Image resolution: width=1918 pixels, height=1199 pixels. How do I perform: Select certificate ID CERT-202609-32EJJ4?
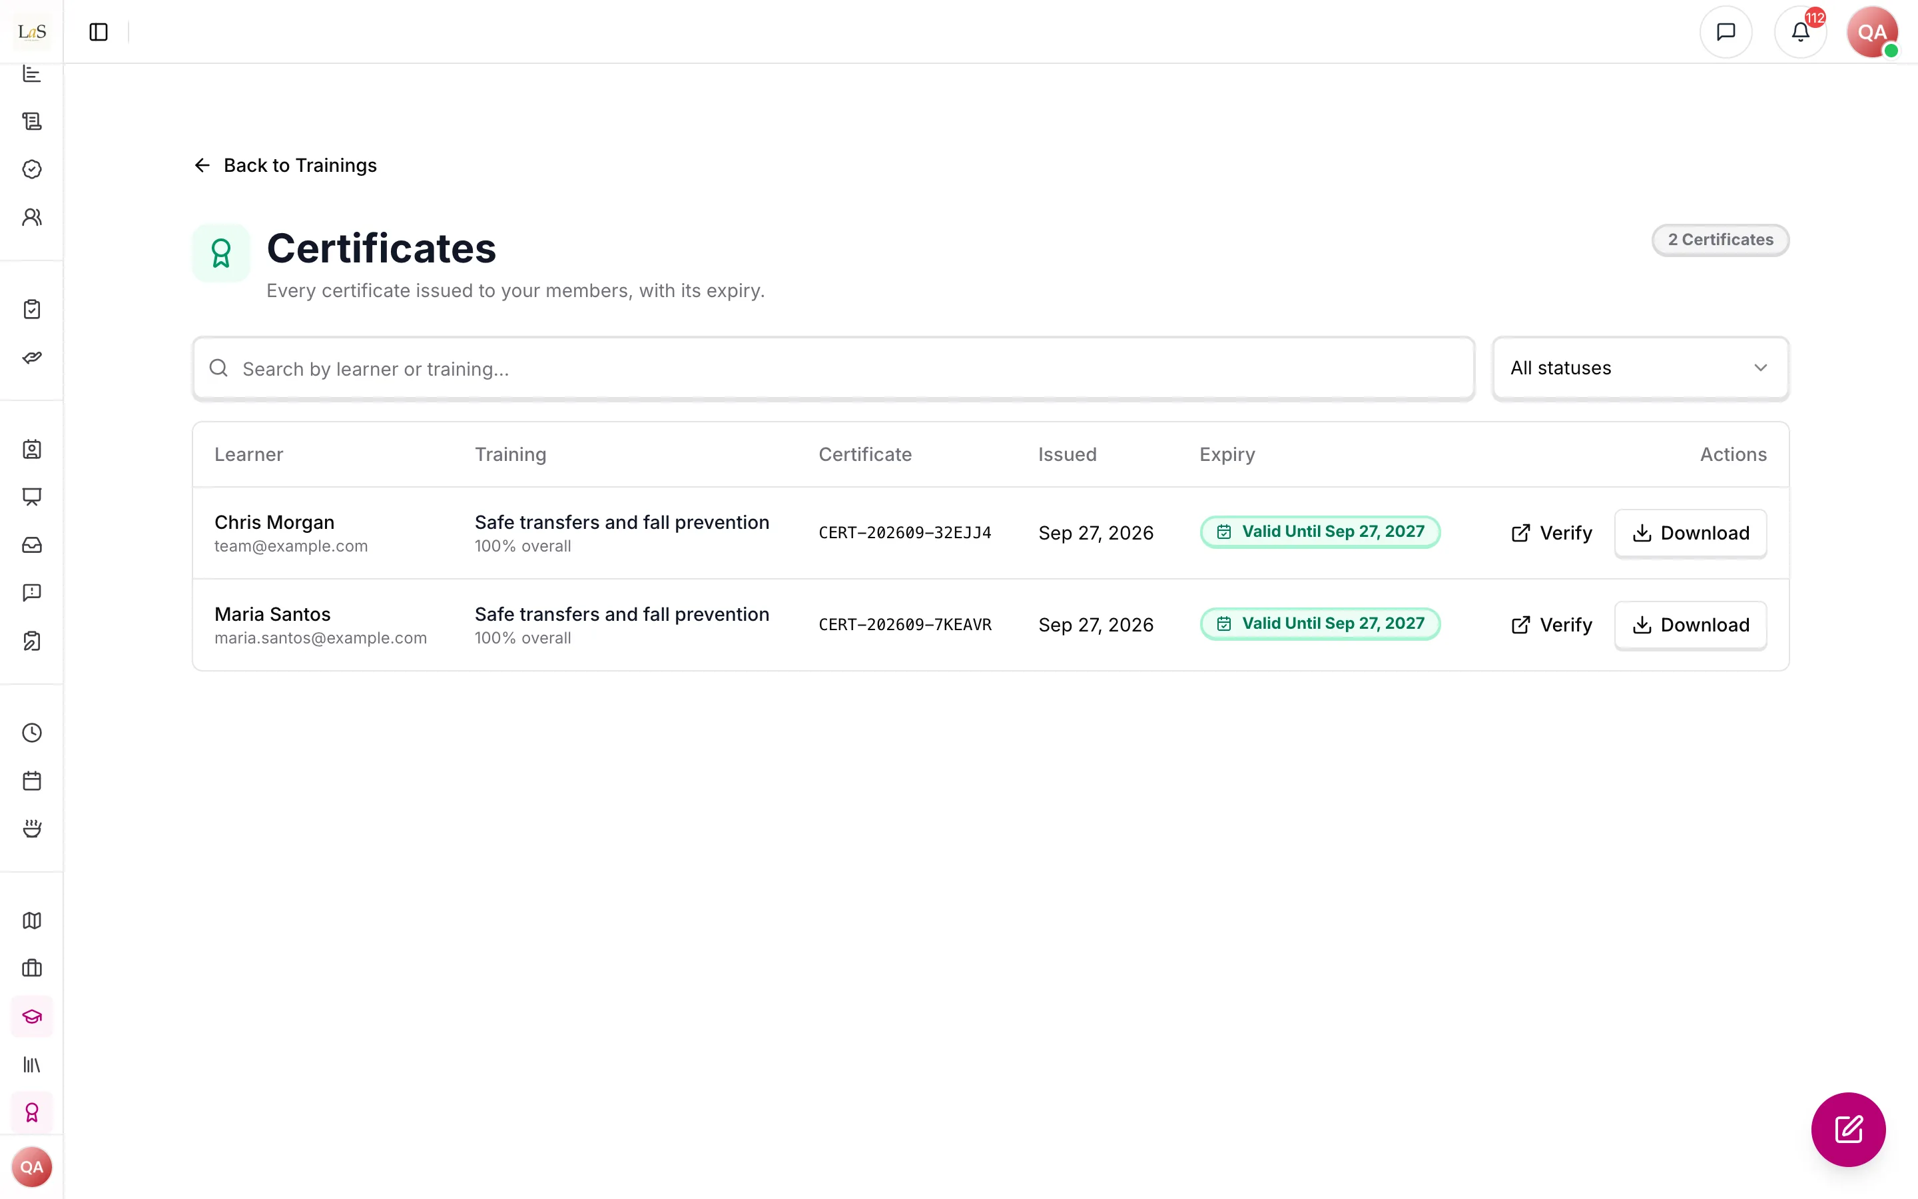click(x=904, y=533)
